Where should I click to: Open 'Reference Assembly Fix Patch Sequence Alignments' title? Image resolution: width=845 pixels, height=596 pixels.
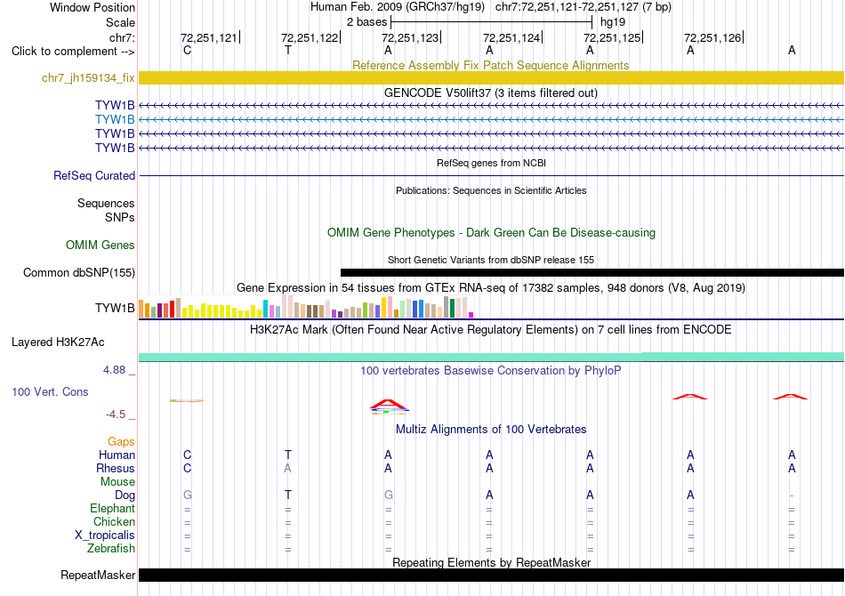490,65
